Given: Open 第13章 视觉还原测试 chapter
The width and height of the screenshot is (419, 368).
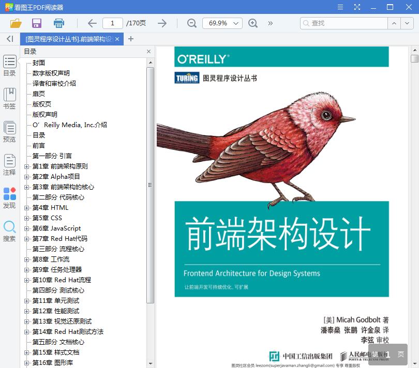Looking at the screenshot, I should pyautogui.click(x=62, y=321).
